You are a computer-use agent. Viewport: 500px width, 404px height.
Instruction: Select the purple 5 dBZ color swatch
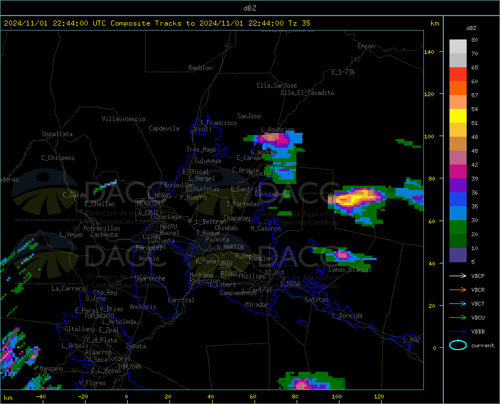coord(458,255)
